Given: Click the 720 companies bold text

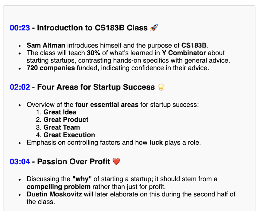Looking at the screenshot, I should pos(51,68).
